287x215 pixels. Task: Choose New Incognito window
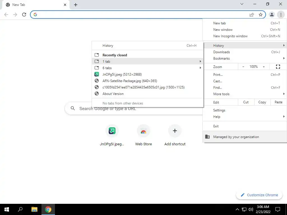pos(245,36)
